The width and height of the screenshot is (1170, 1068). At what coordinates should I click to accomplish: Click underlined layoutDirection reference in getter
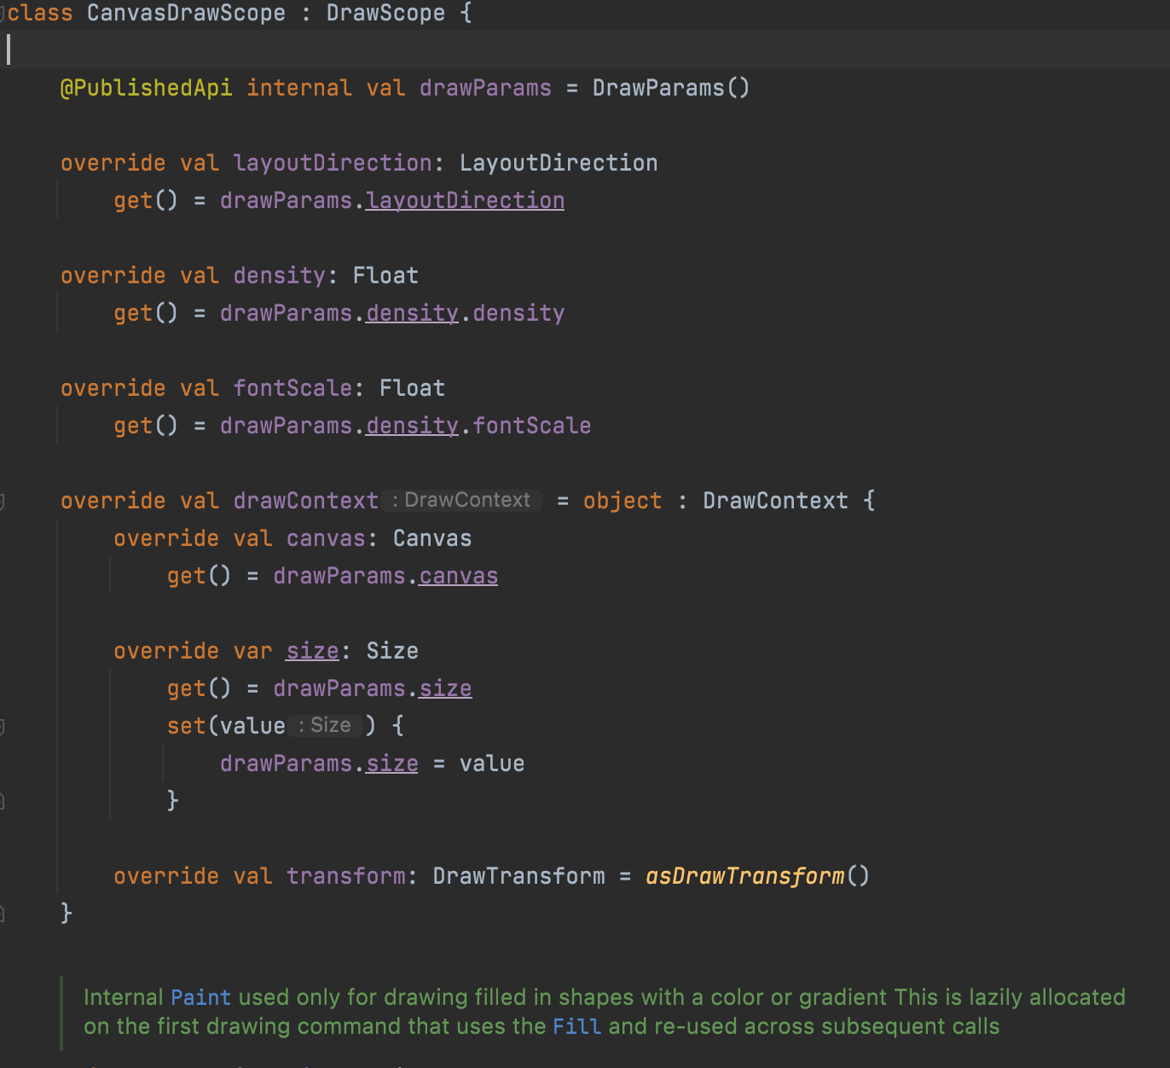point(465,200)
